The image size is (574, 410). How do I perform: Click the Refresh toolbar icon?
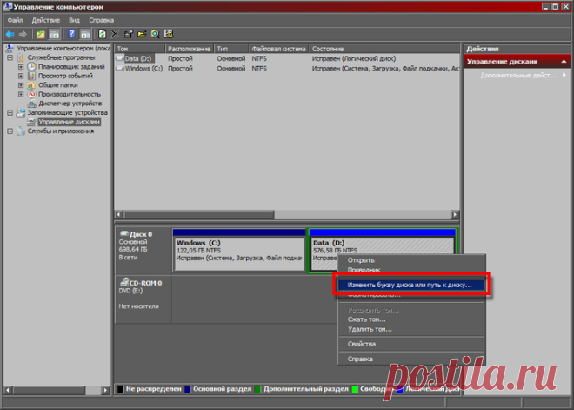pos(103,34)
